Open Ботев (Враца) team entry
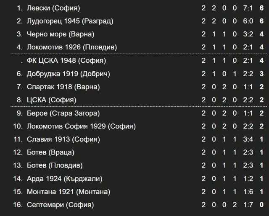Screen dimensions: 269x216 50,152
